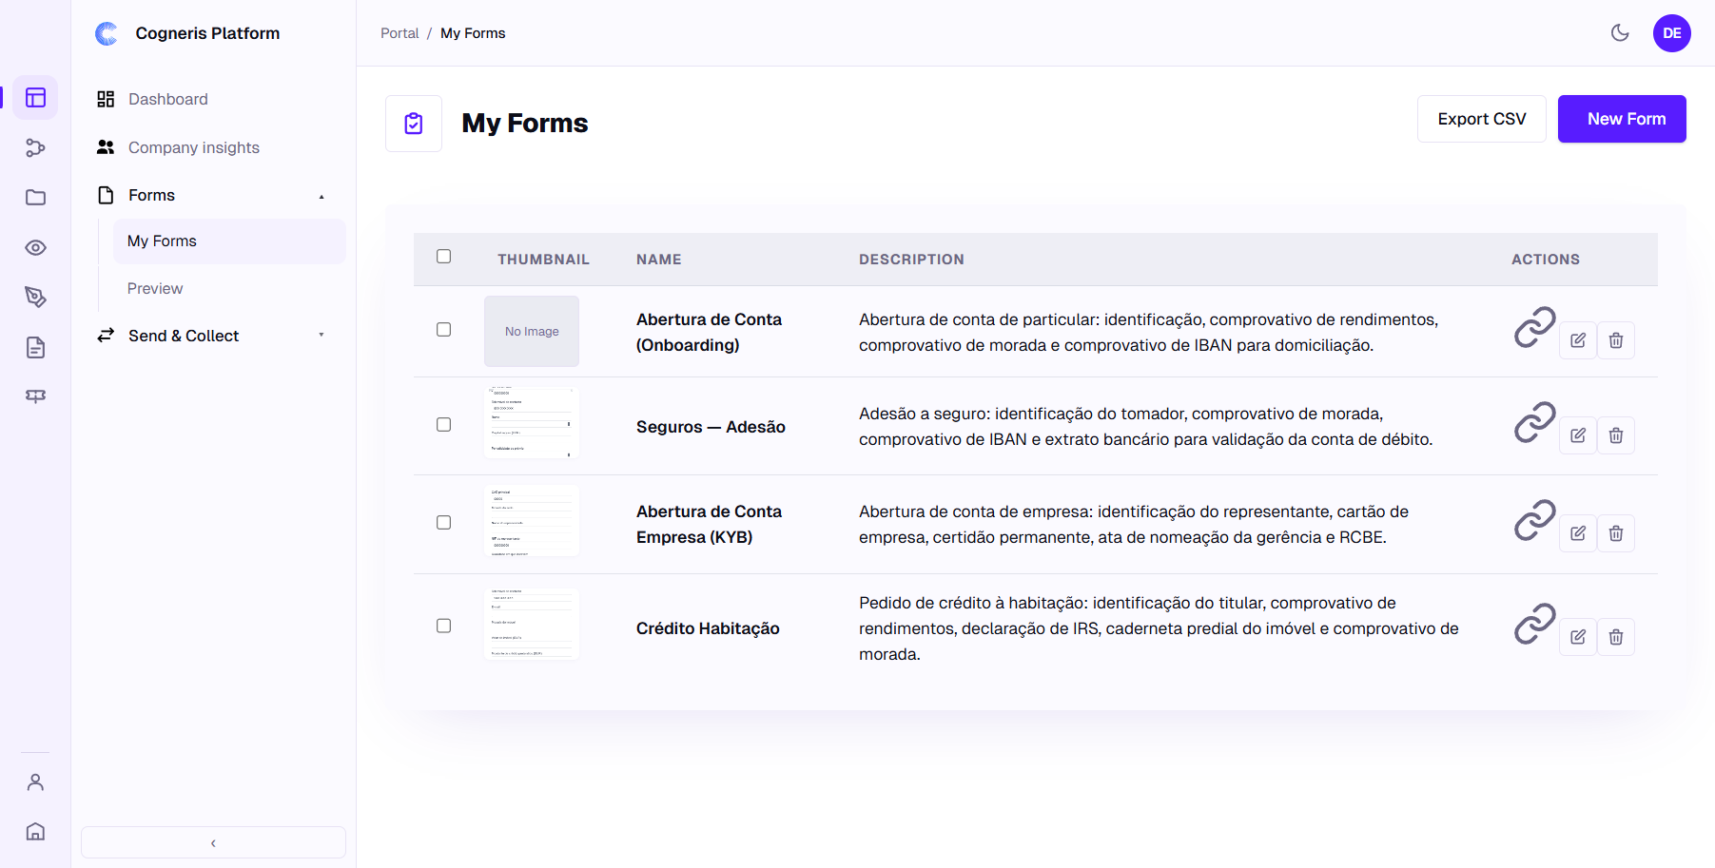
Task: Check the Seguros — Adesão row checkbox
Action: [x=443, y=425]
